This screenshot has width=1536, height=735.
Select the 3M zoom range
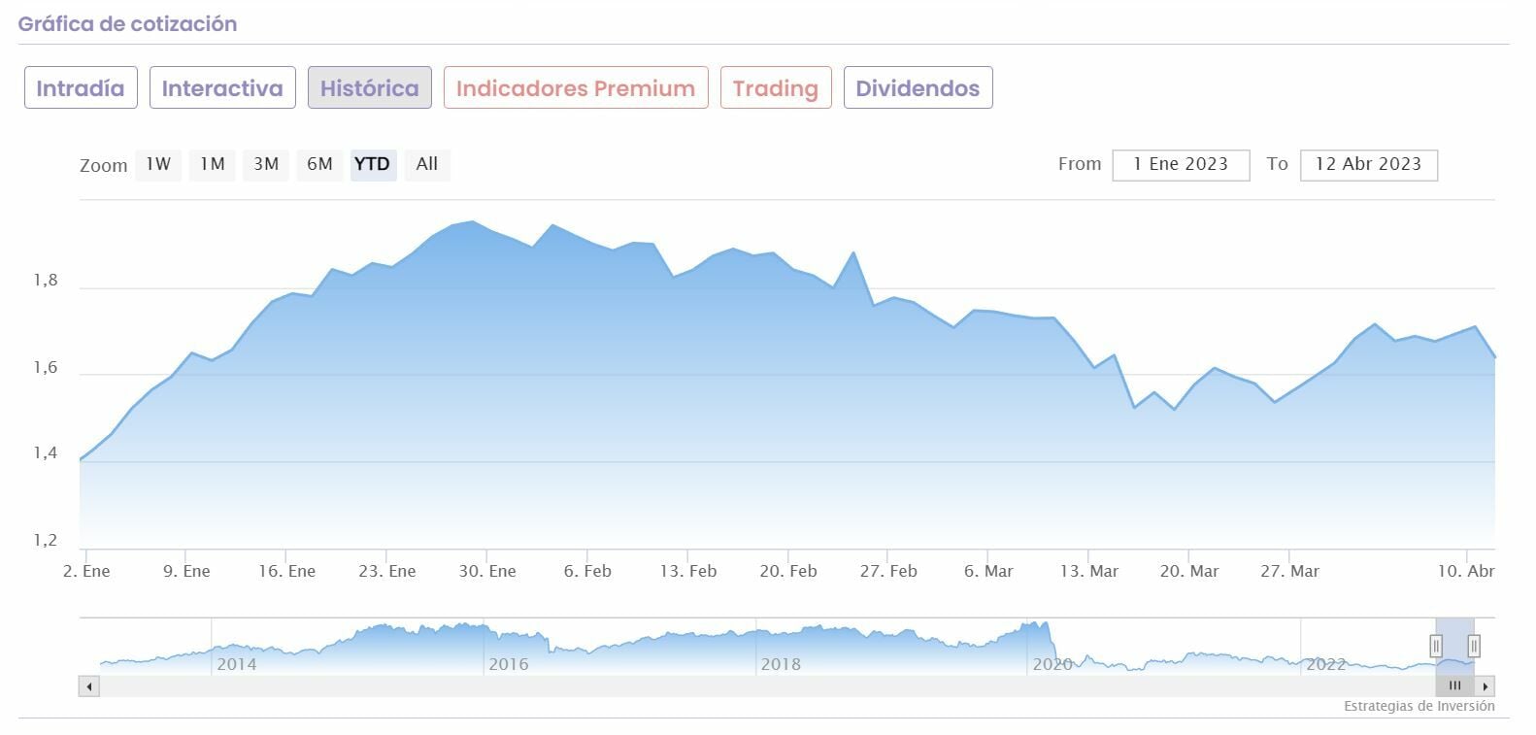tap(266, 164)
